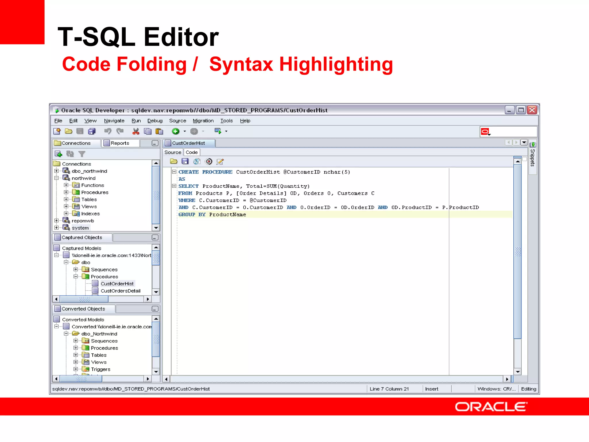Click the editor Save disk icon
The height and width of the screenshot is (442, 589).
(185, 161)
